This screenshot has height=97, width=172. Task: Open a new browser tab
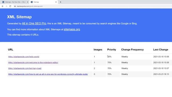pos(60,2)
